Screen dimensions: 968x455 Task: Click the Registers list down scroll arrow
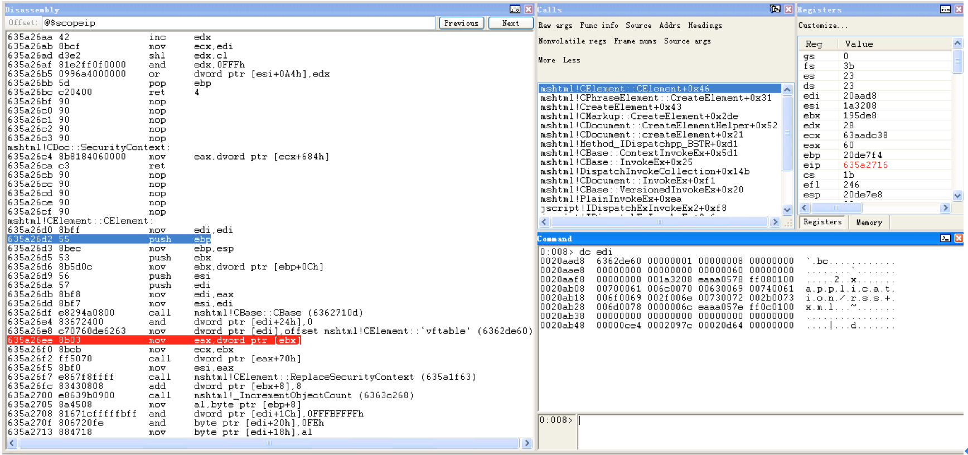click(x=957, y=196)
